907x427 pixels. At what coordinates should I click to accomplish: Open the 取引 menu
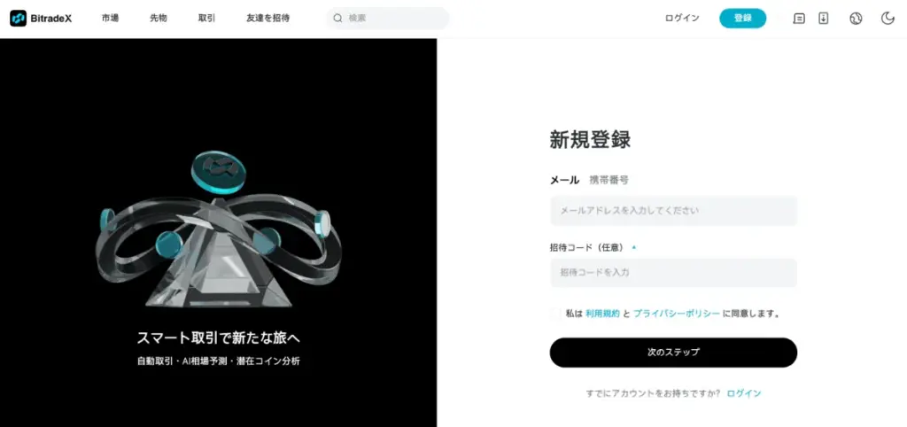point(206,18)
